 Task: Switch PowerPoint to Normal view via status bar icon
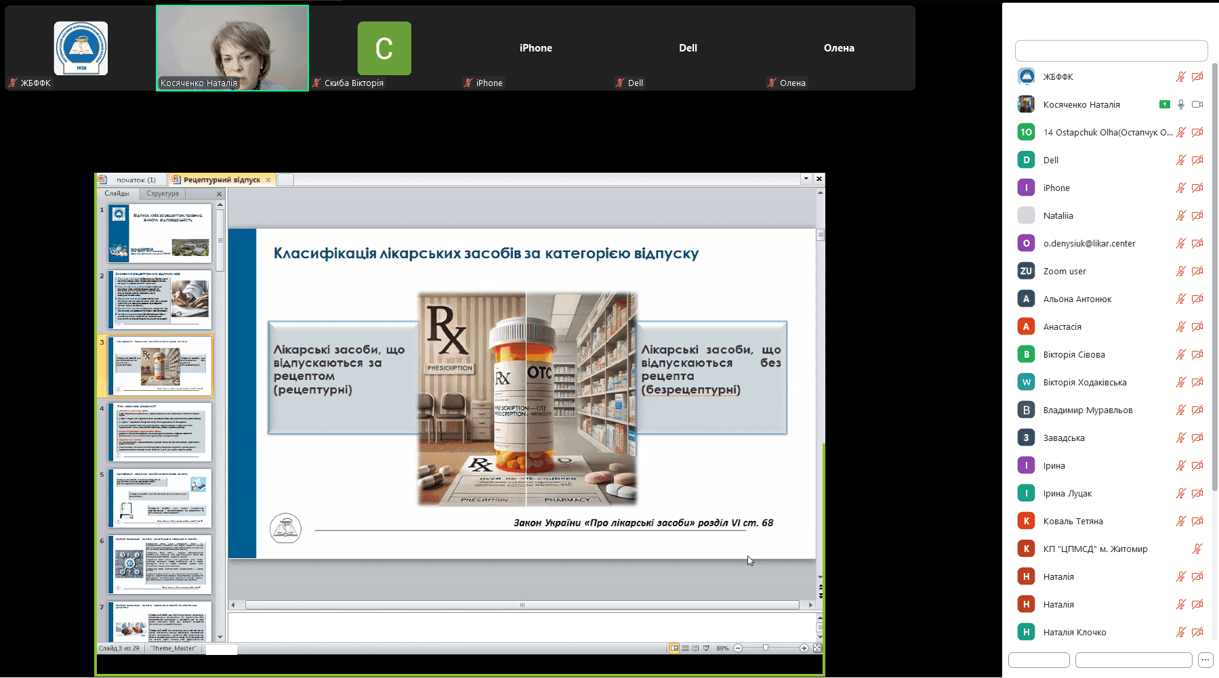(674, 648)
